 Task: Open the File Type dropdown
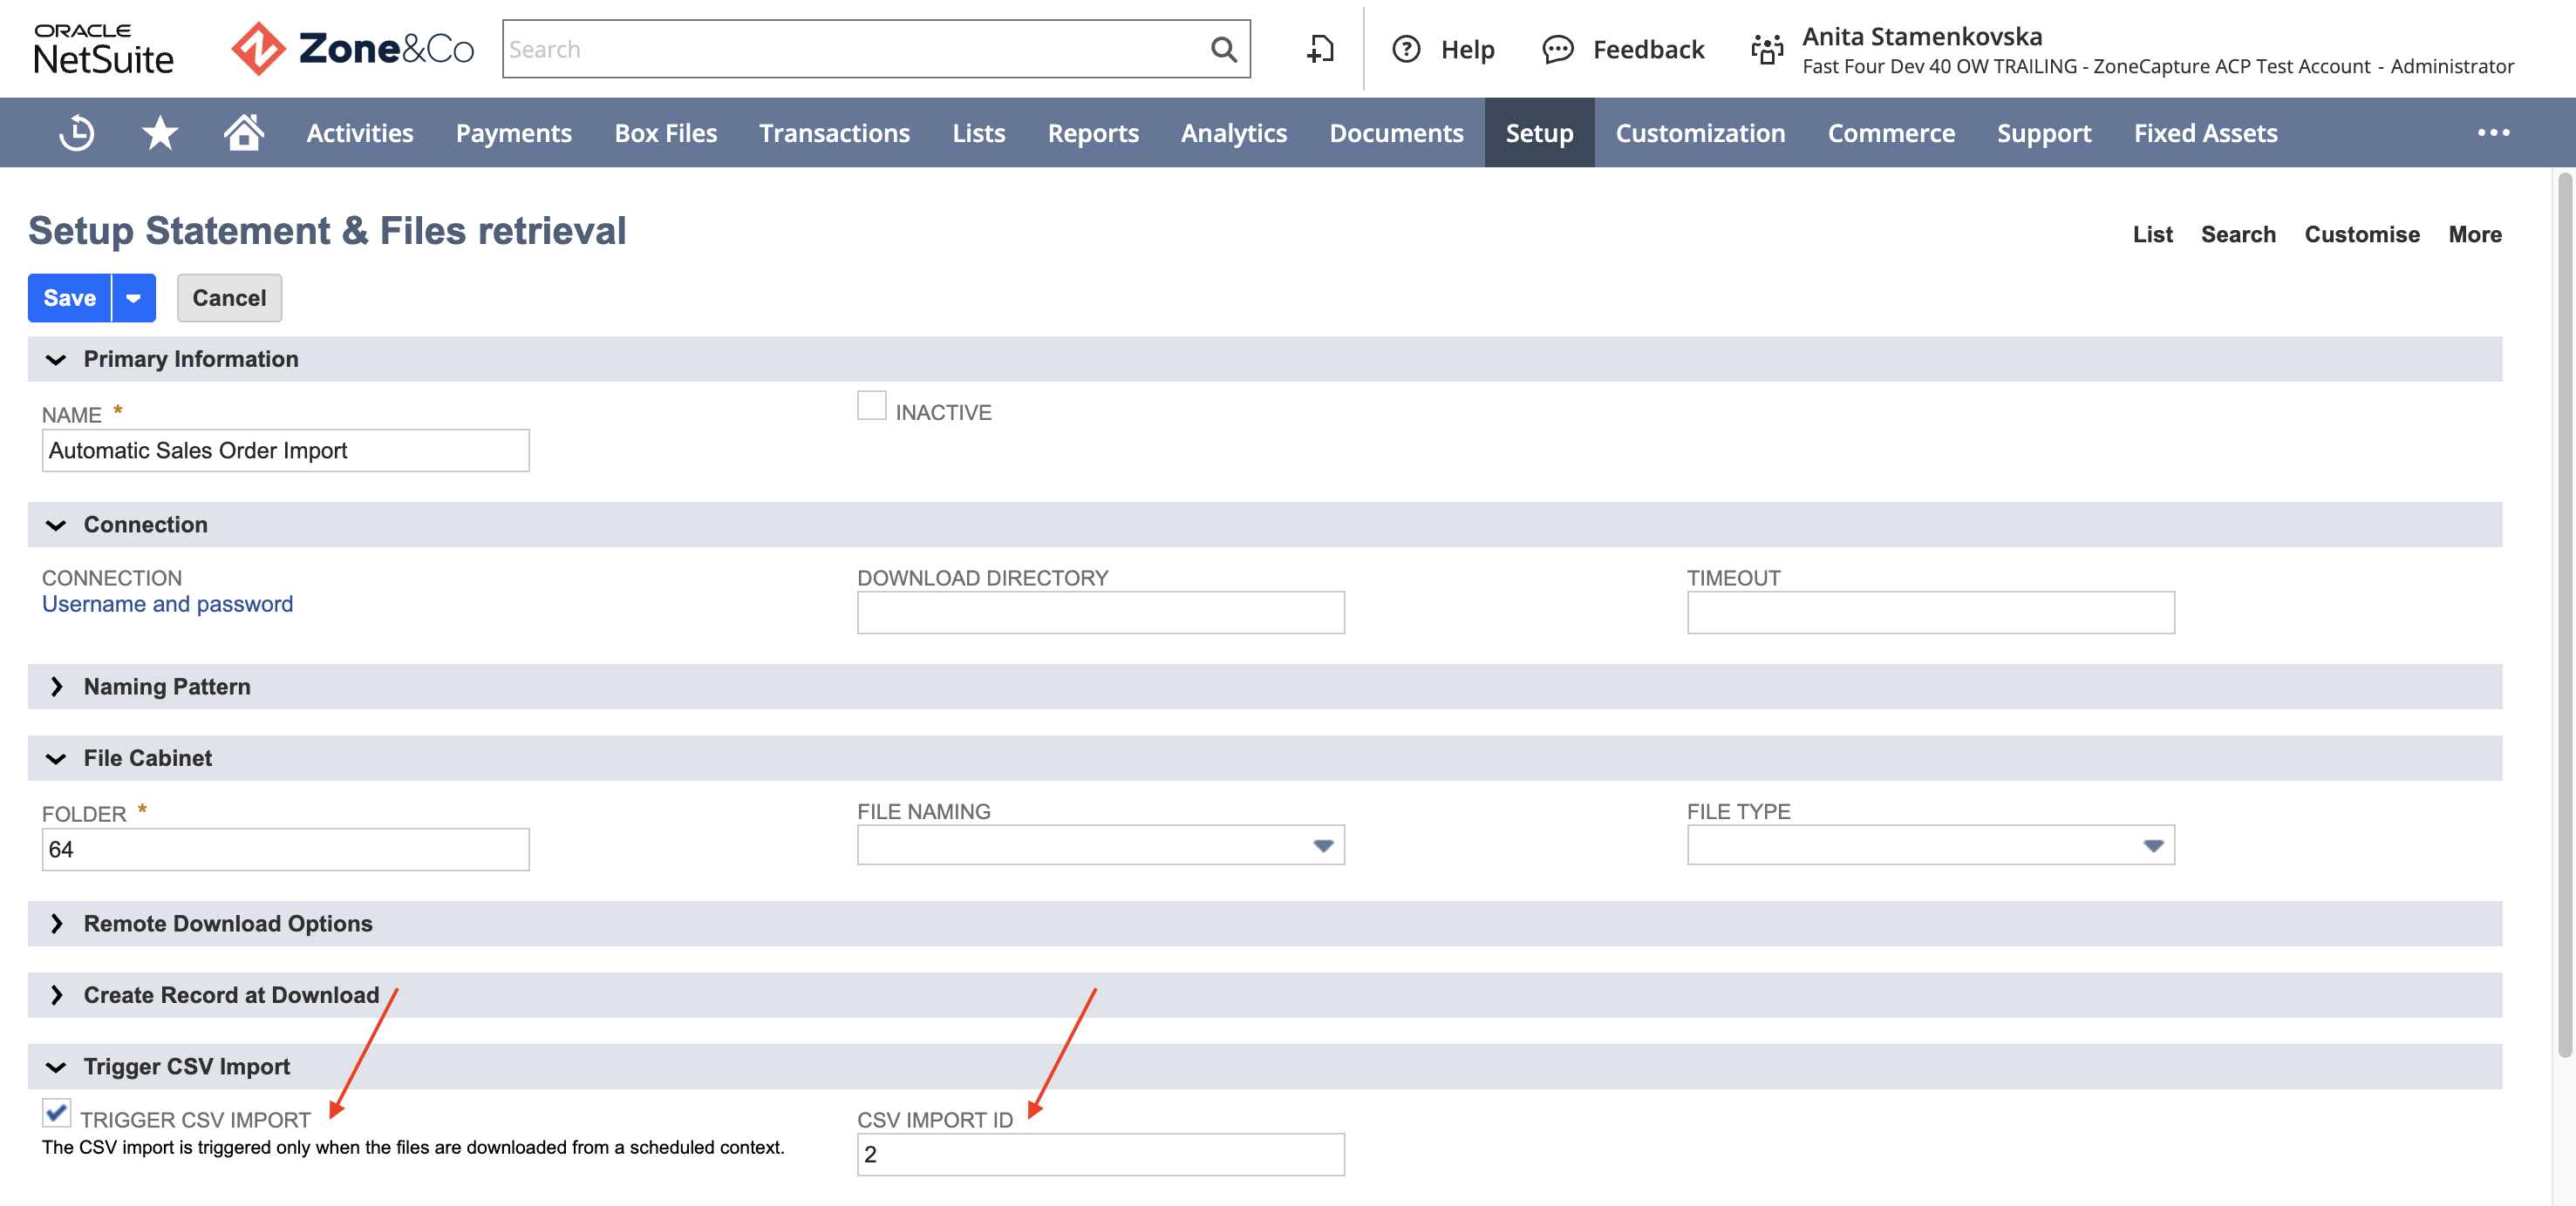pyautogui.click(x=1930, y=845)
